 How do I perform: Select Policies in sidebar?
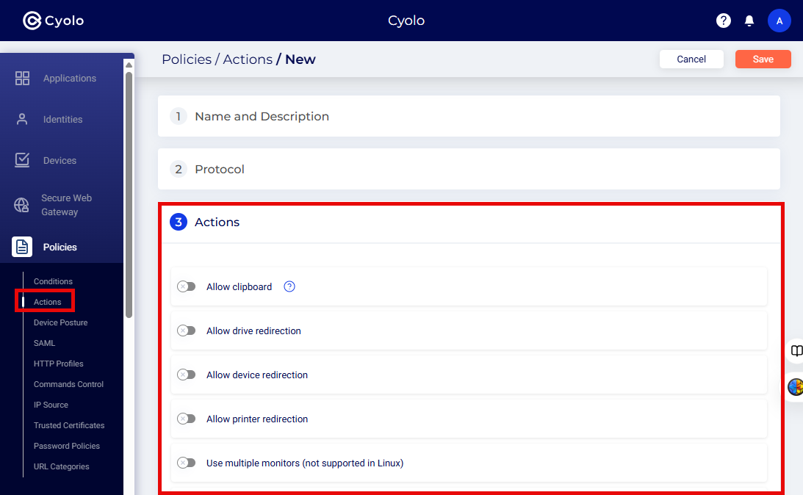tap(60, 247)
